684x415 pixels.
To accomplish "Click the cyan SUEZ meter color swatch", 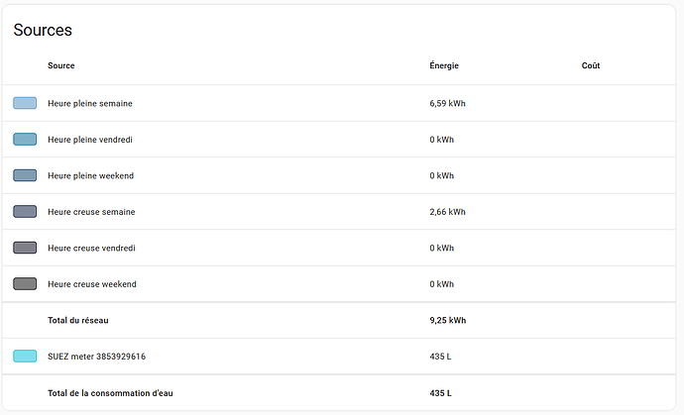I will [x=25, y=356].
